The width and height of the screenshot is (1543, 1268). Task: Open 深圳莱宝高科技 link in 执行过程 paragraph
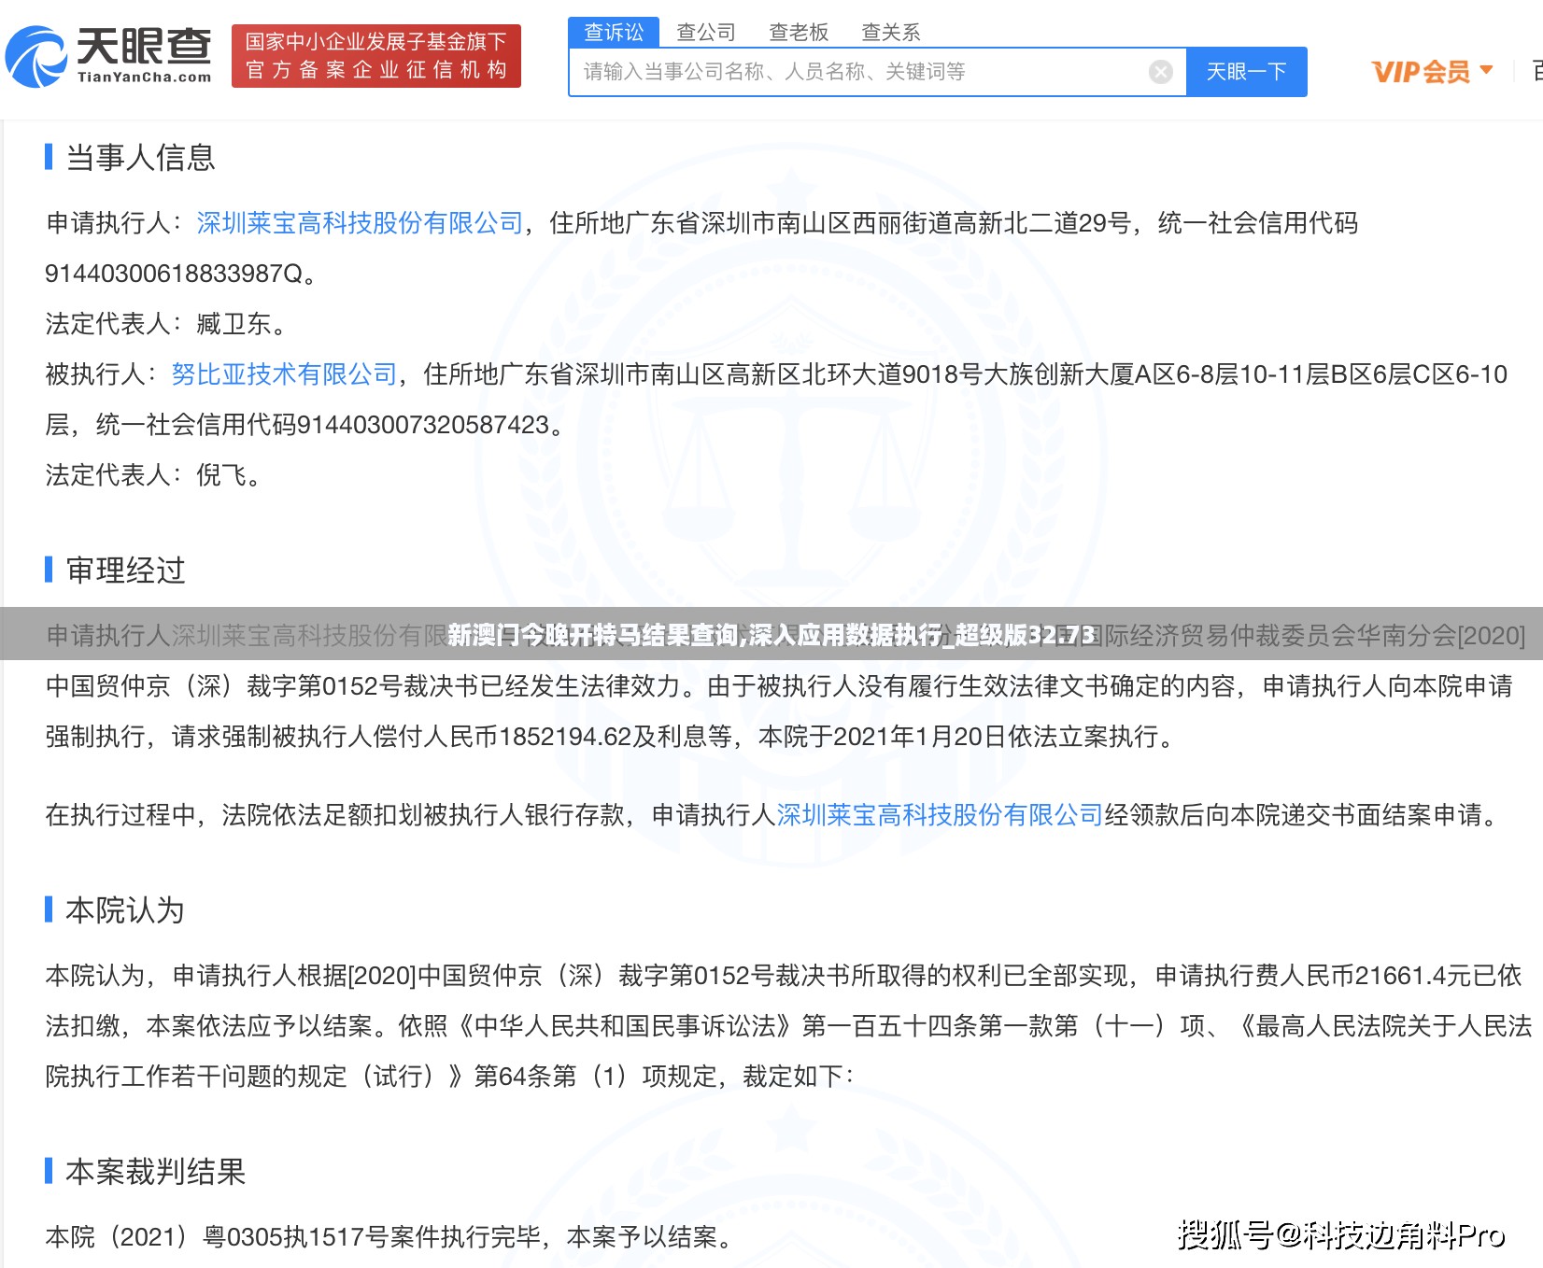[939, 815]
